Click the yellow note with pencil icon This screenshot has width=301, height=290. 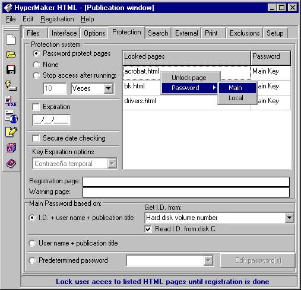(x=11, y=132)
